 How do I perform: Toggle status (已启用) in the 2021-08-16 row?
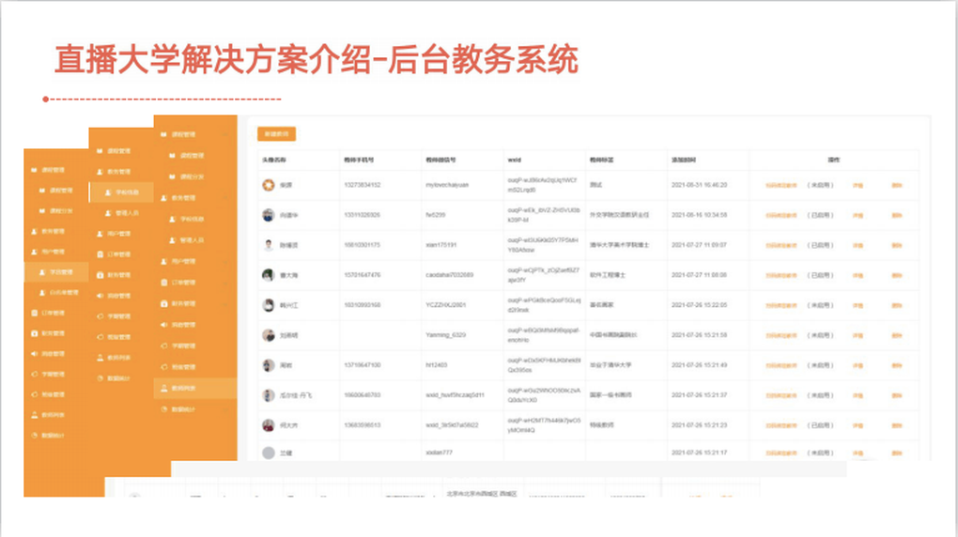tap(820, 215)
